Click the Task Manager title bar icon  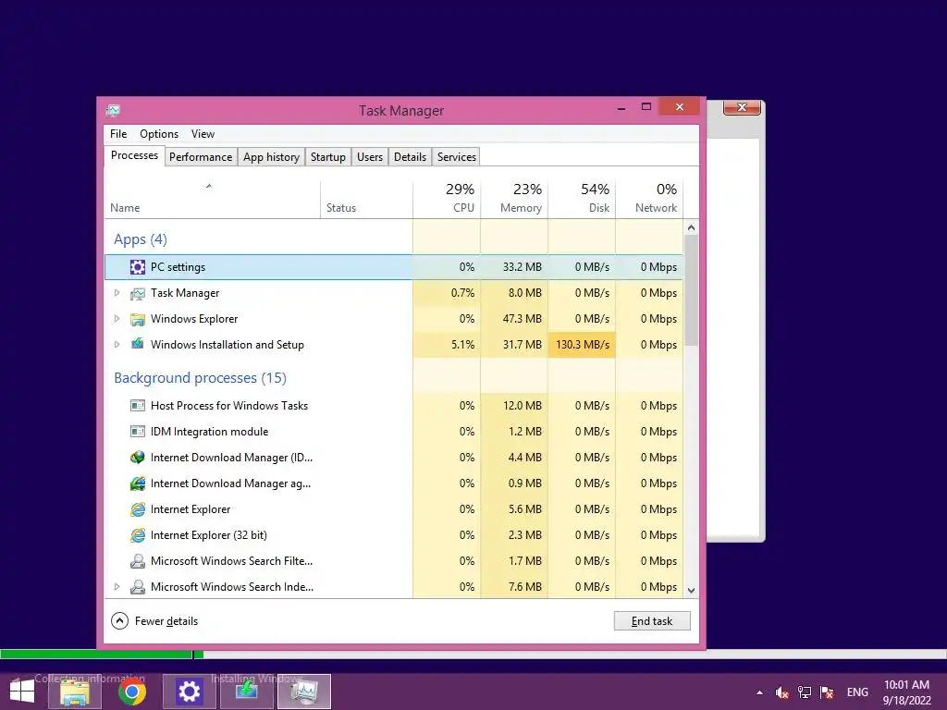113,111
